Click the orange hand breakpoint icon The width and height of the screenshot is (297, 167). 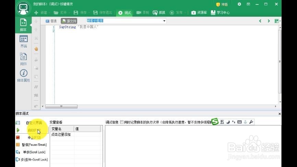36,49
